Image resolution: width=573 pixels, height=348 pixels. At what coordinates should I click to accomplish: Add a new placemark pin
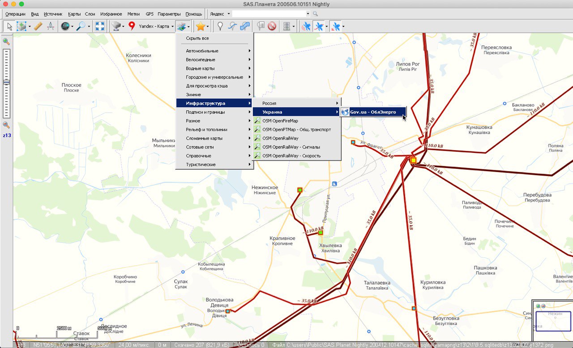coord(220,26)
